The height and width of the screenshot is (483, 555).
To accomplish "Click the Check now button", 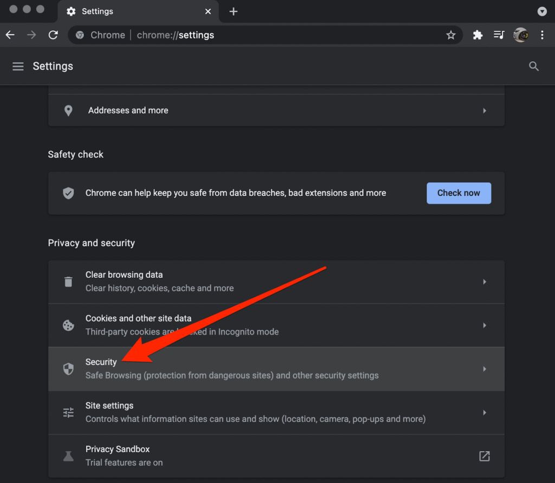I will [x=459, y=193].
